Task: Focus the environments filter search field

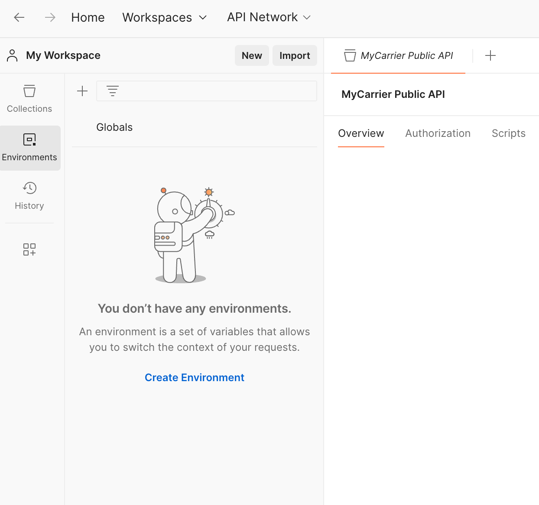Action: (207, 91)
